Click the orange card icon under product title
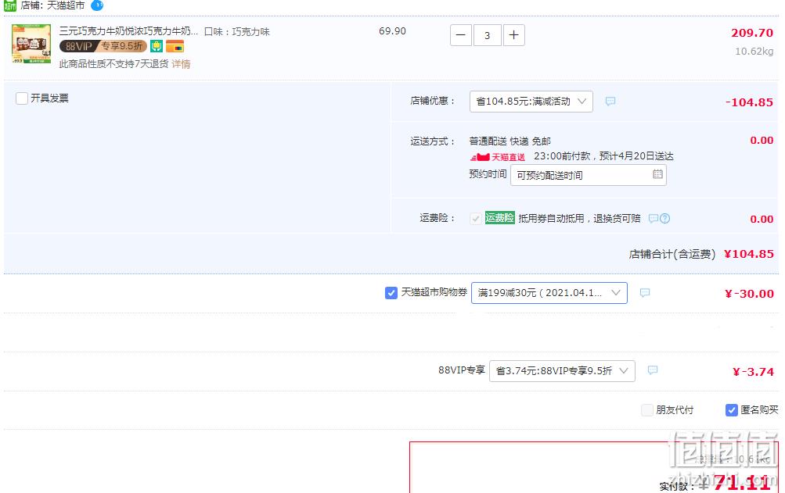Image resolution: width=785 pixels, height=493 pixels. click(175, 47)
